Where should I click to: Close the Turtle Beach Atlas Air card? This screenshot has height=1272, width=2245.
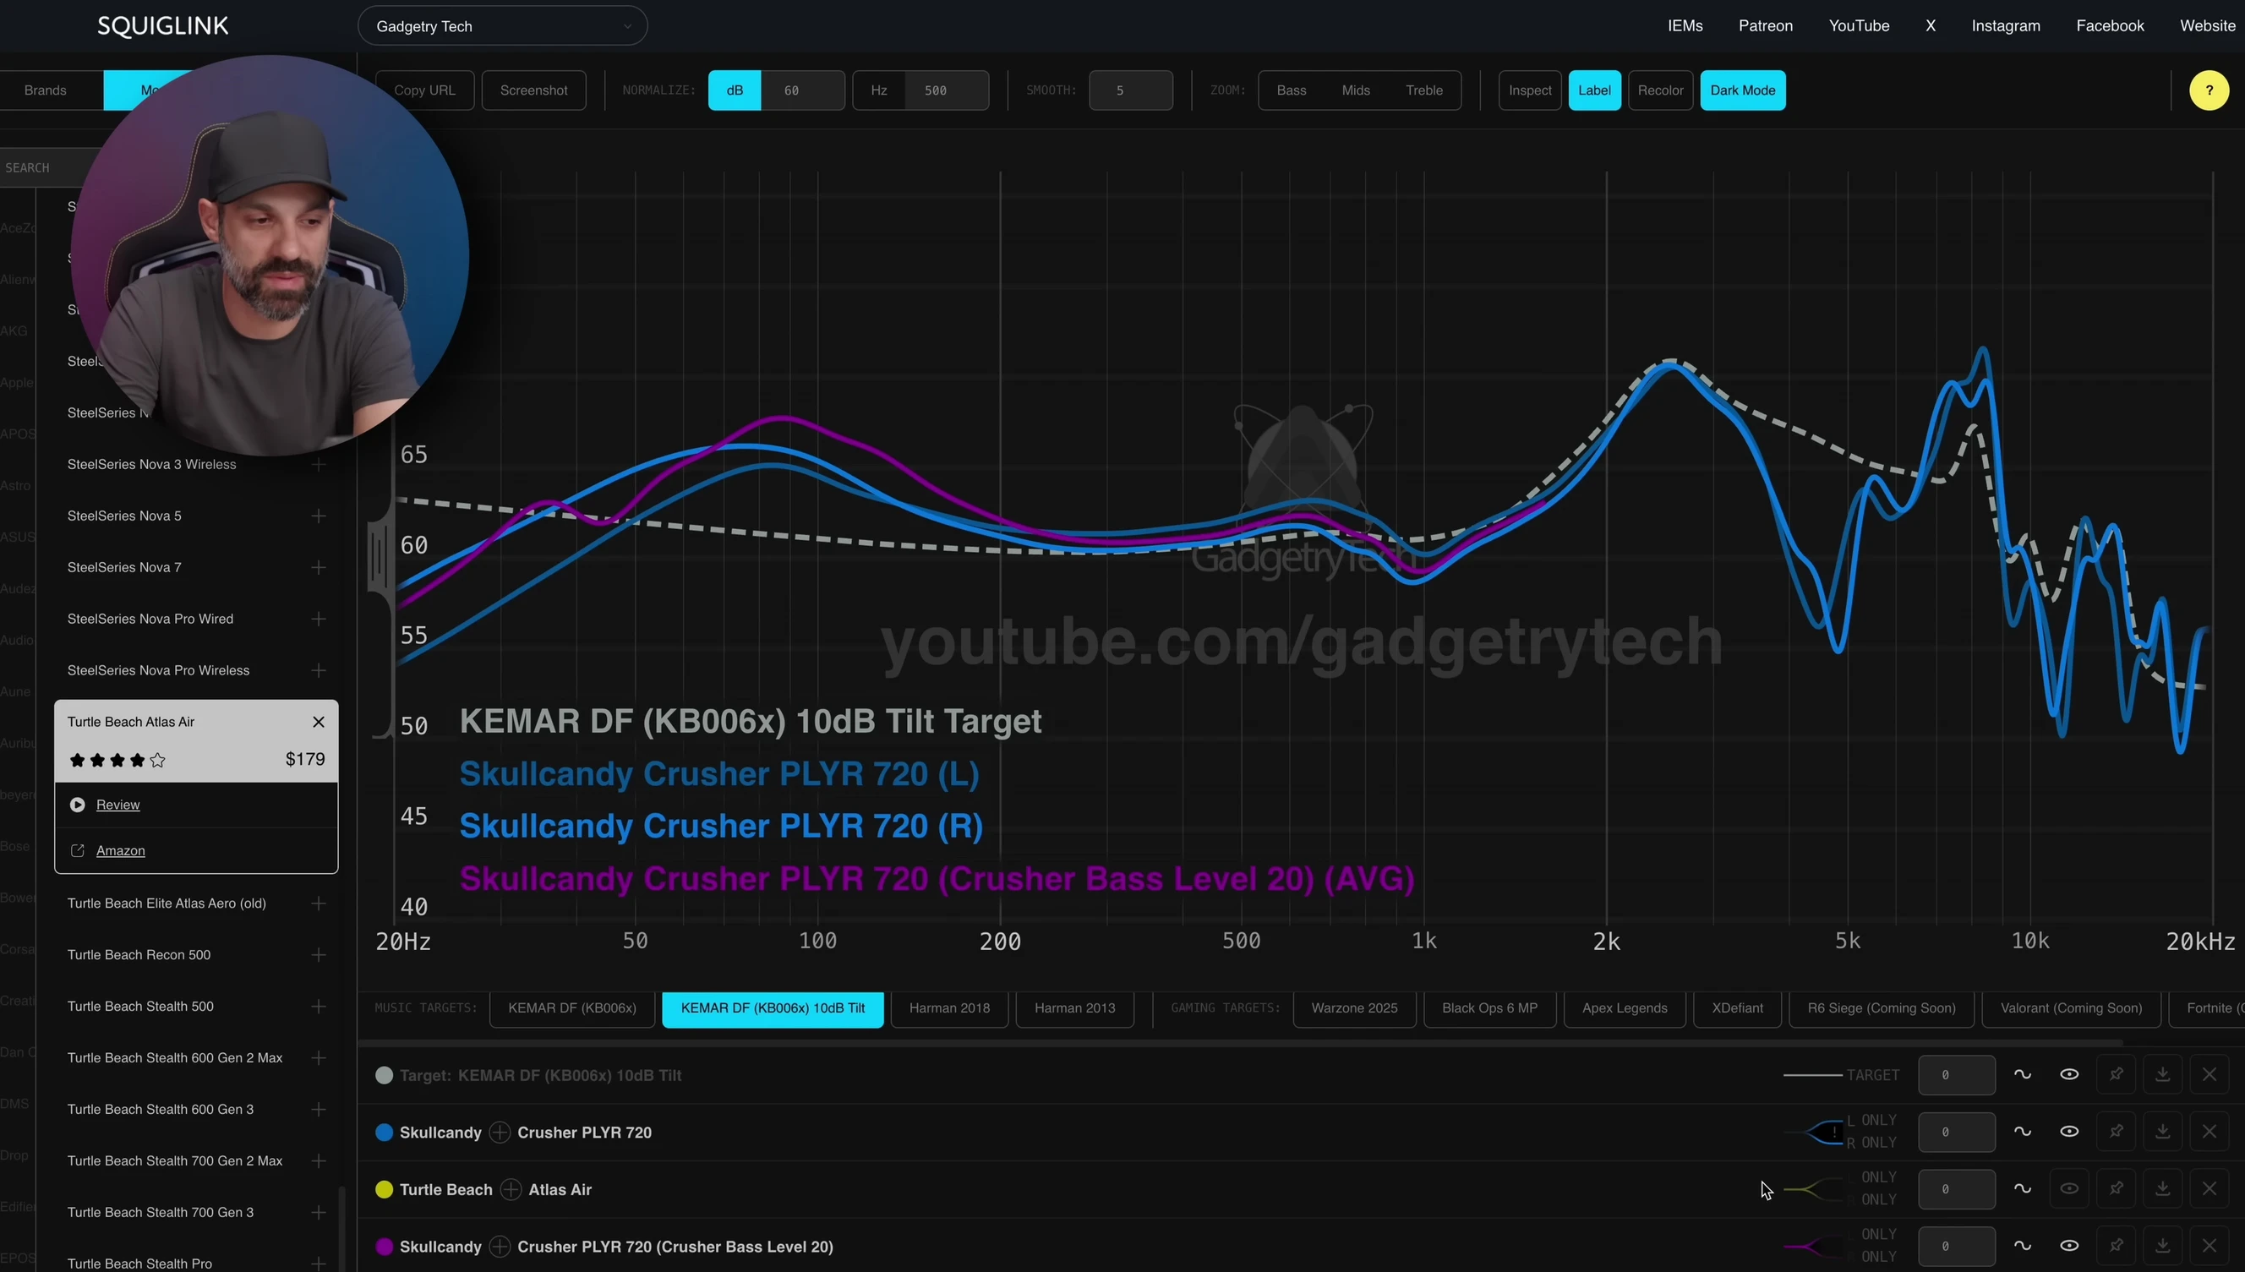point(319,722)
